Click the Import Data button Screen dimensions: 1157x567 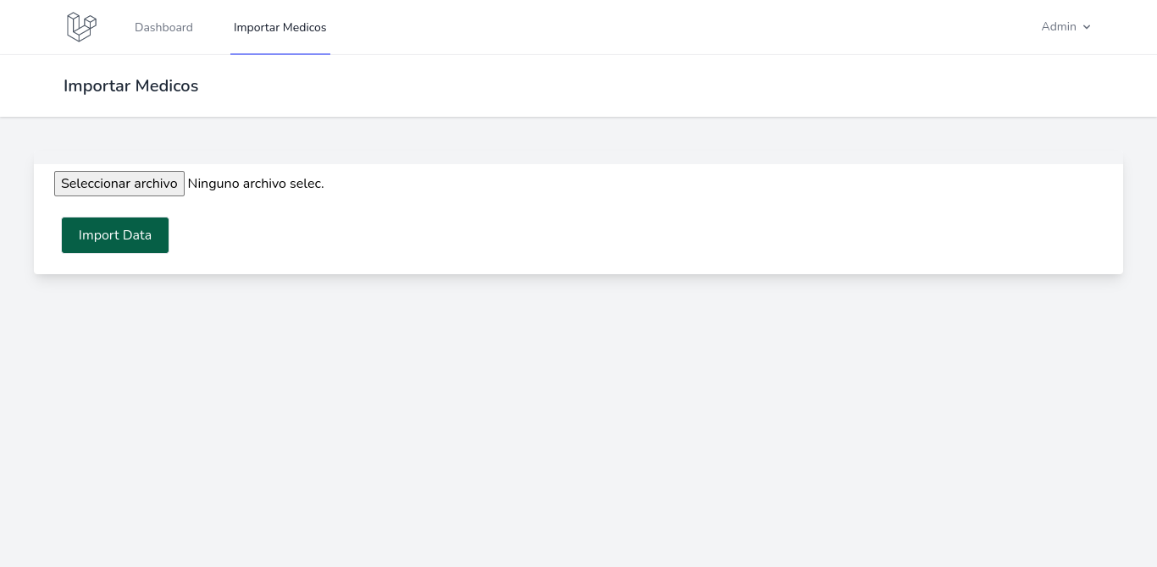[x=115, y=235]
